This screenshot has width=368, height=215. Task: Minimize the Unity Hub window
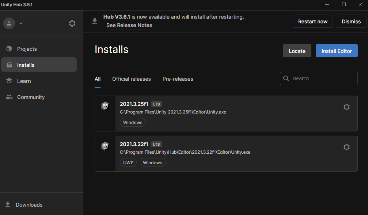pos(327,4)
